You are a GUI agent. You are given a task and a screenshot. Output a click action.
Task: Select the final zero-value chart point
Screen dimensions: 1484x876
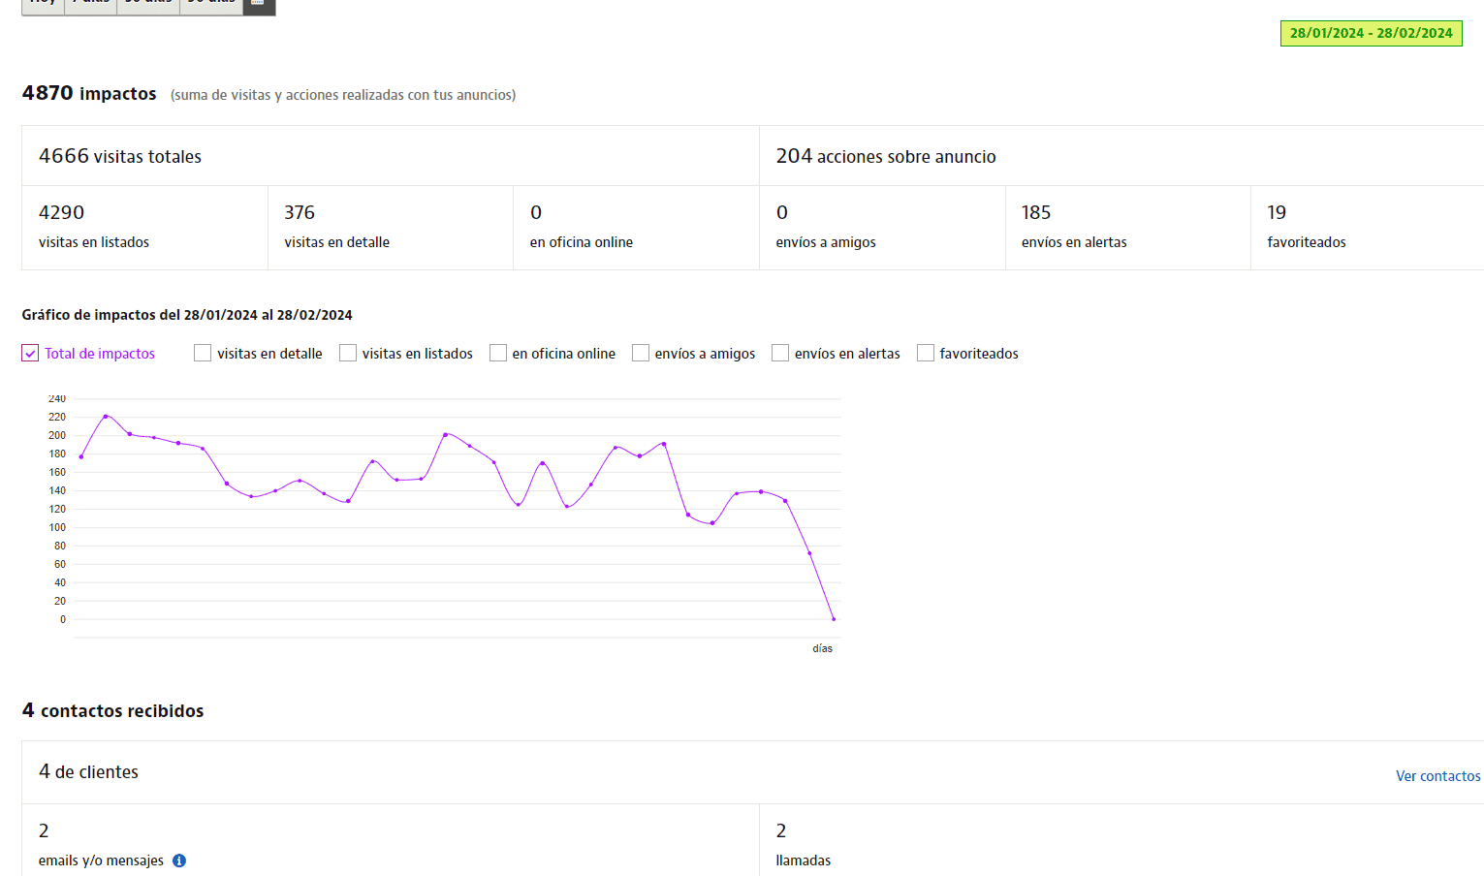click(x=834, y=619)
